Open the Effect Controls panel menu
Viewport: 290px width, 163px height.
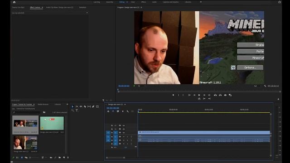[x=42, y=7]
